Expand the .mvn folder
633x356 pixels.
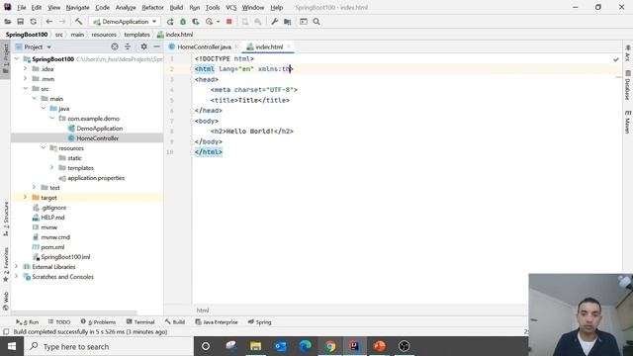[x=26, y=79]
